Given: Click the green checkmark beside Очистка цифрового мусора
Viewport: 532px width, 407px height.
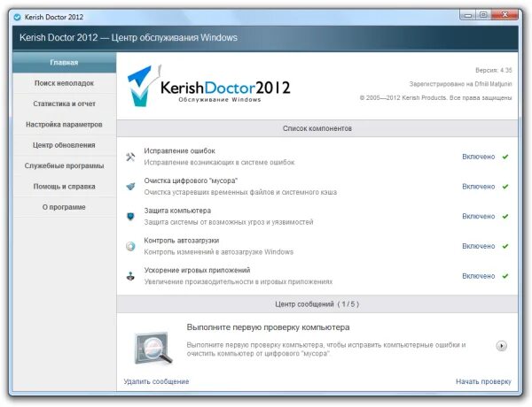Looking at the screenshot, I should [505, 187].
